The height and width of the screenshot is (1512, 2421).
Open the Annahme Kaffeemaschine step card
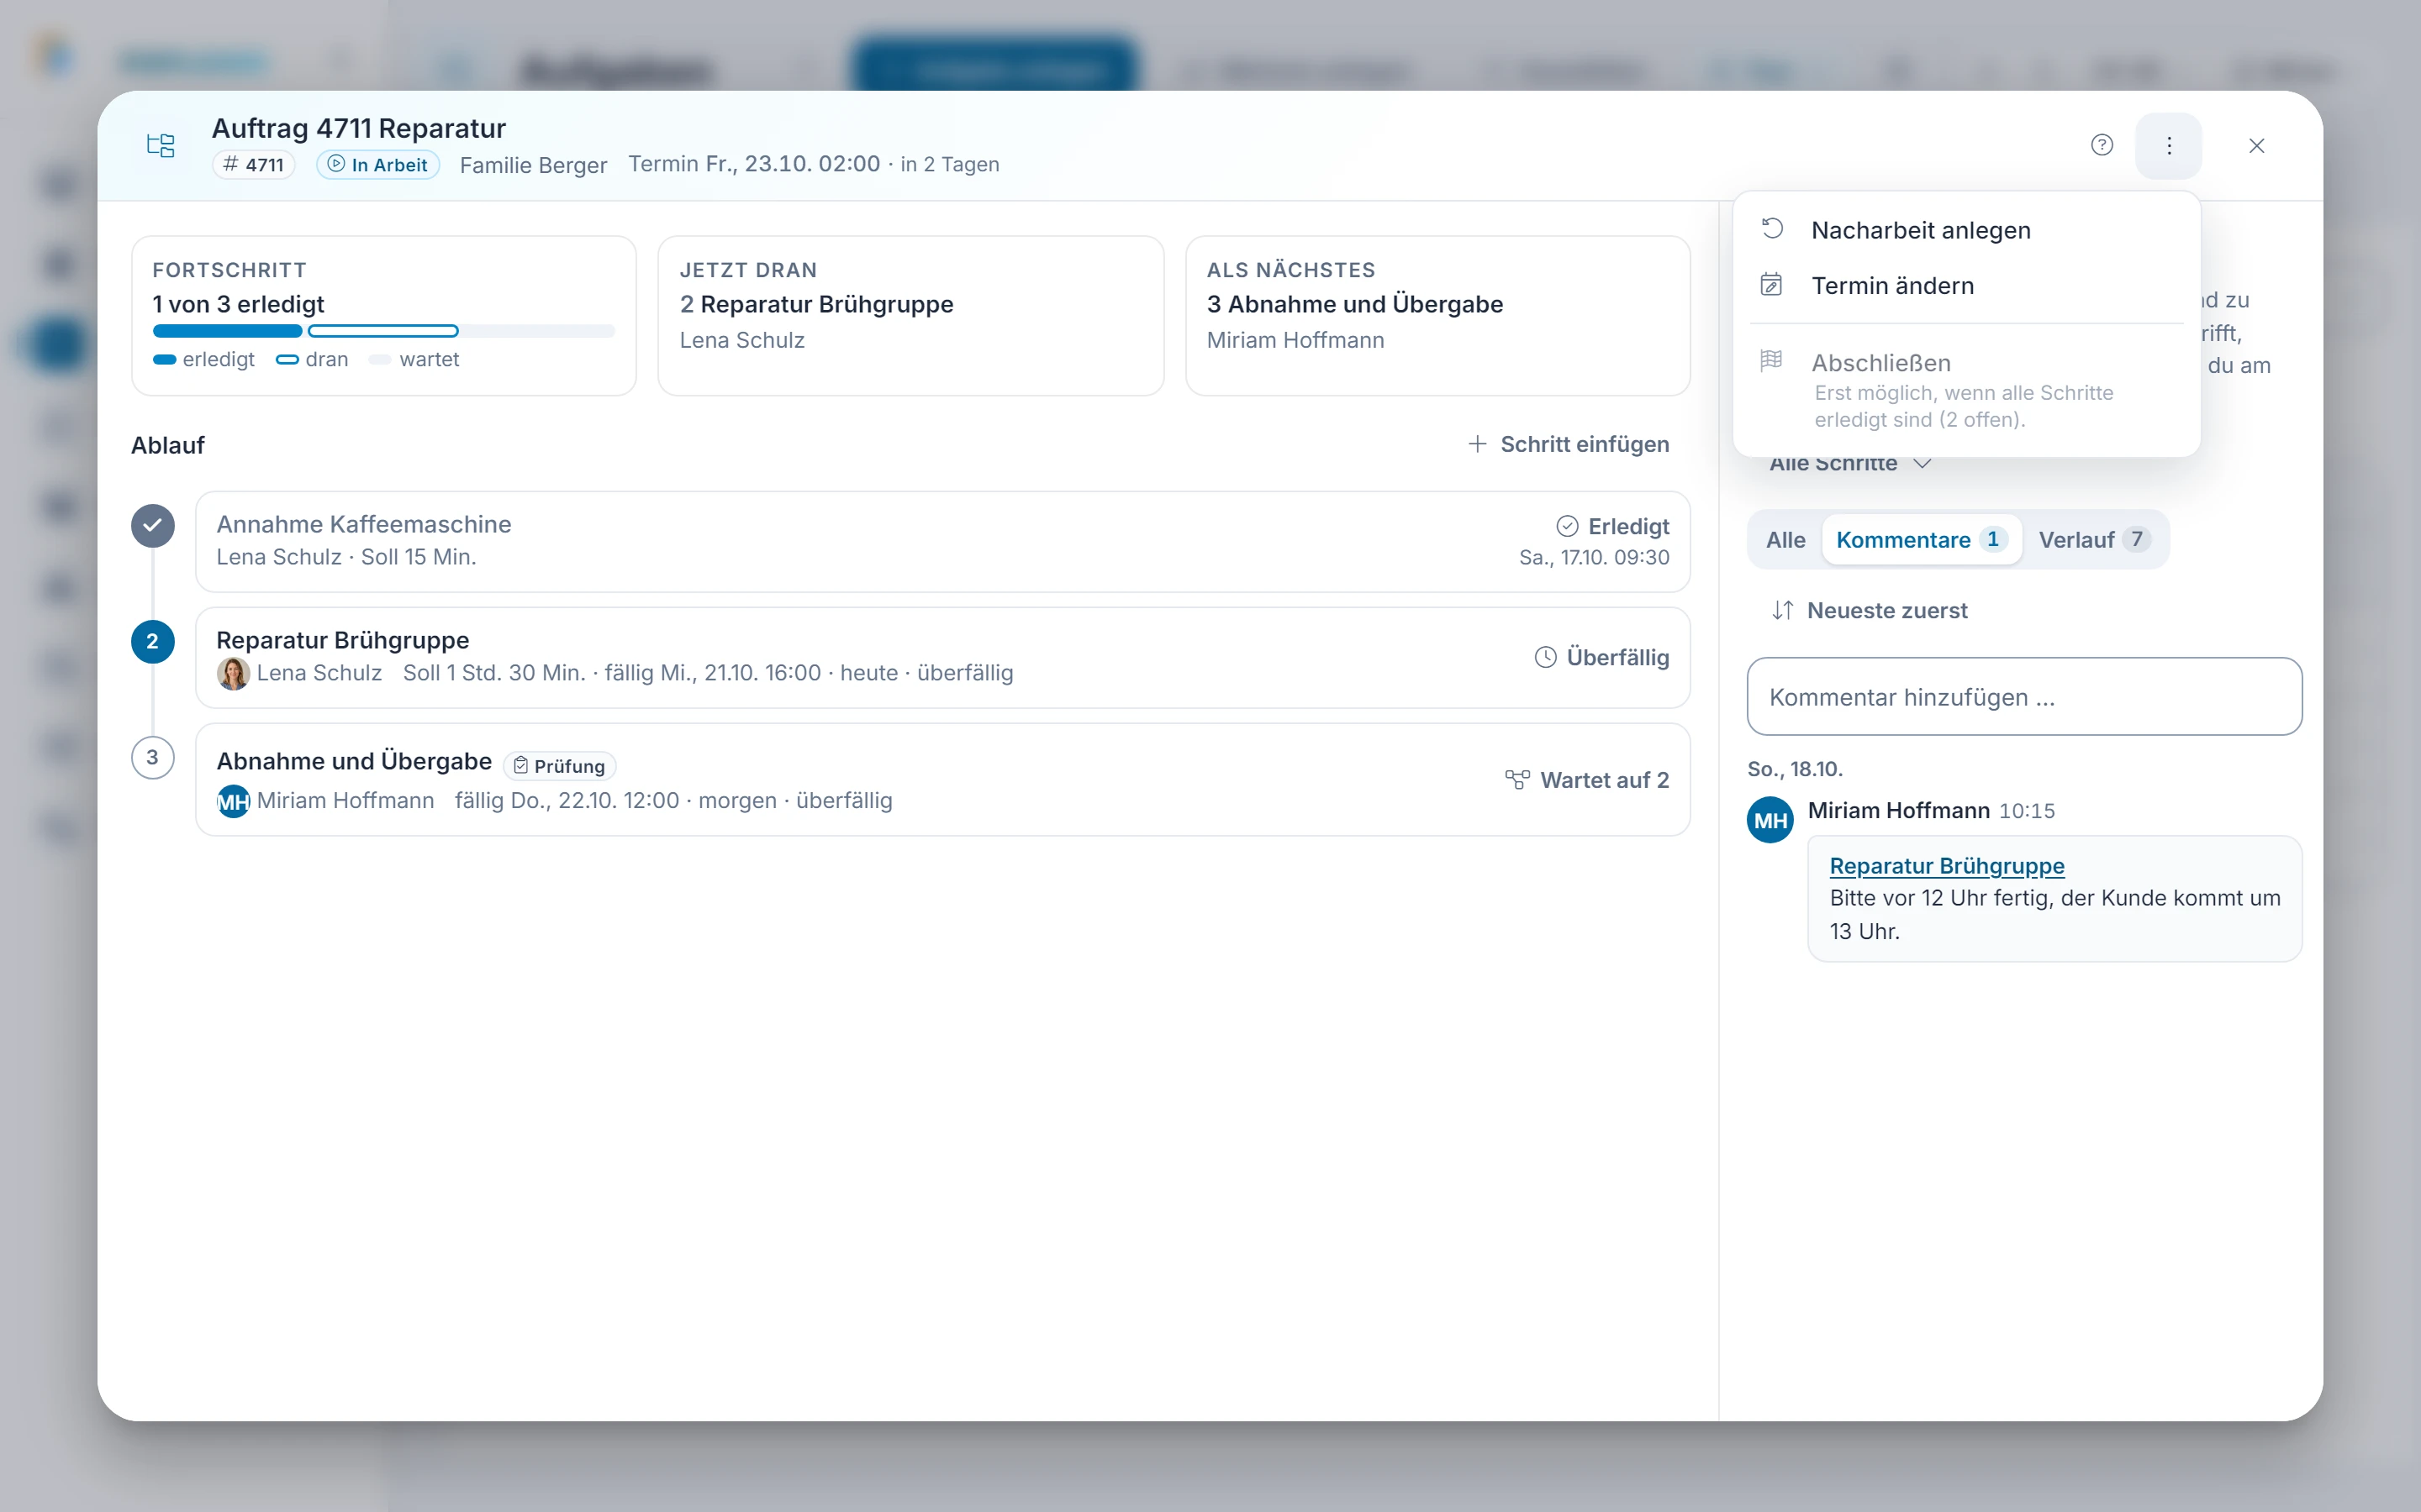point(942,541)
